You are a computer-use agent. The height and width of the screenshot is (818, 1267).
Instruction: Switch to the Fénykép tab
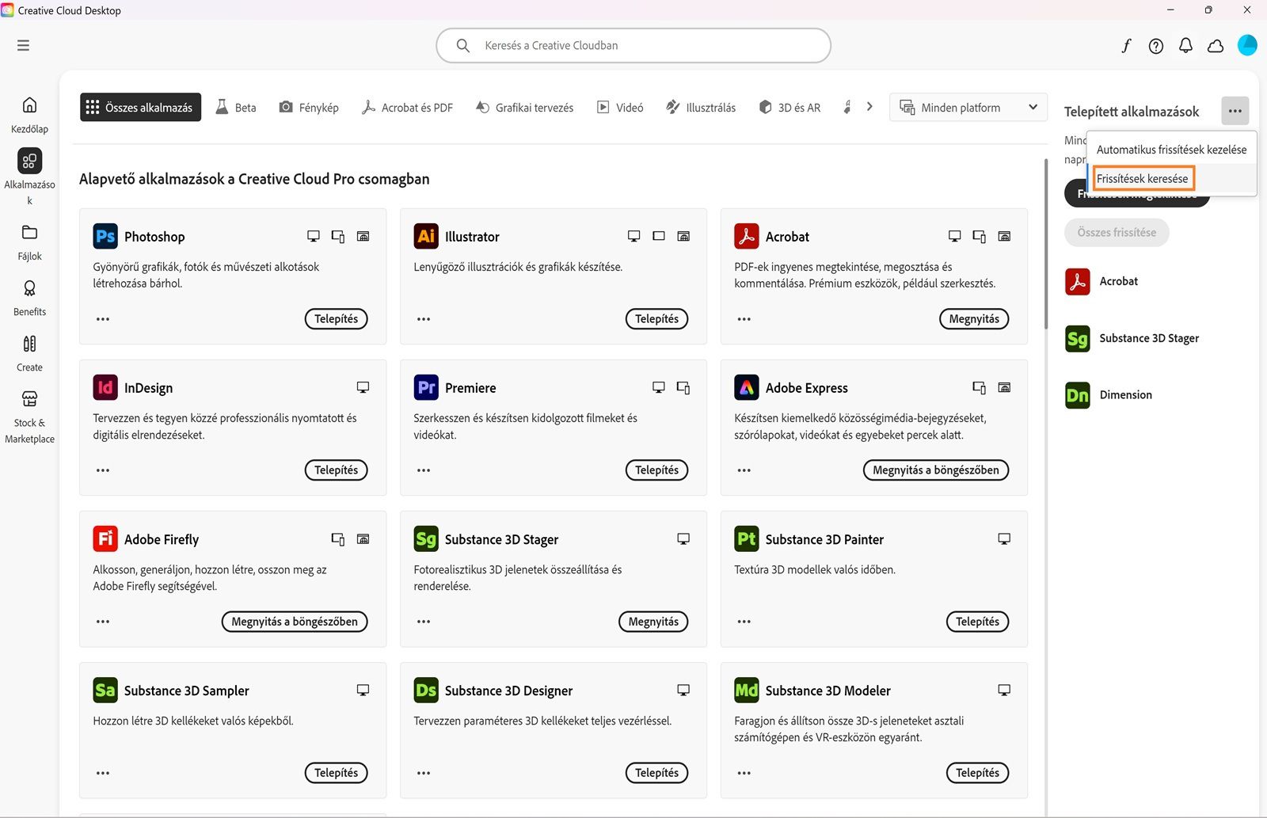309,108
